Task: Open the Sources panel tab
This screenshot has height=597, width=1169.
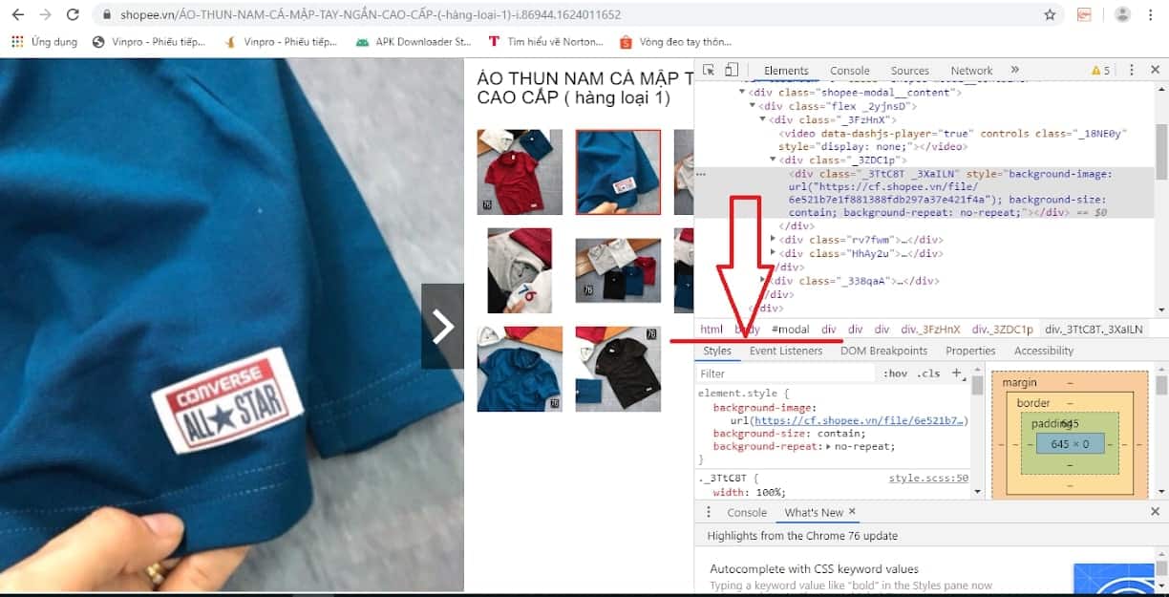Action: [910, 71]
